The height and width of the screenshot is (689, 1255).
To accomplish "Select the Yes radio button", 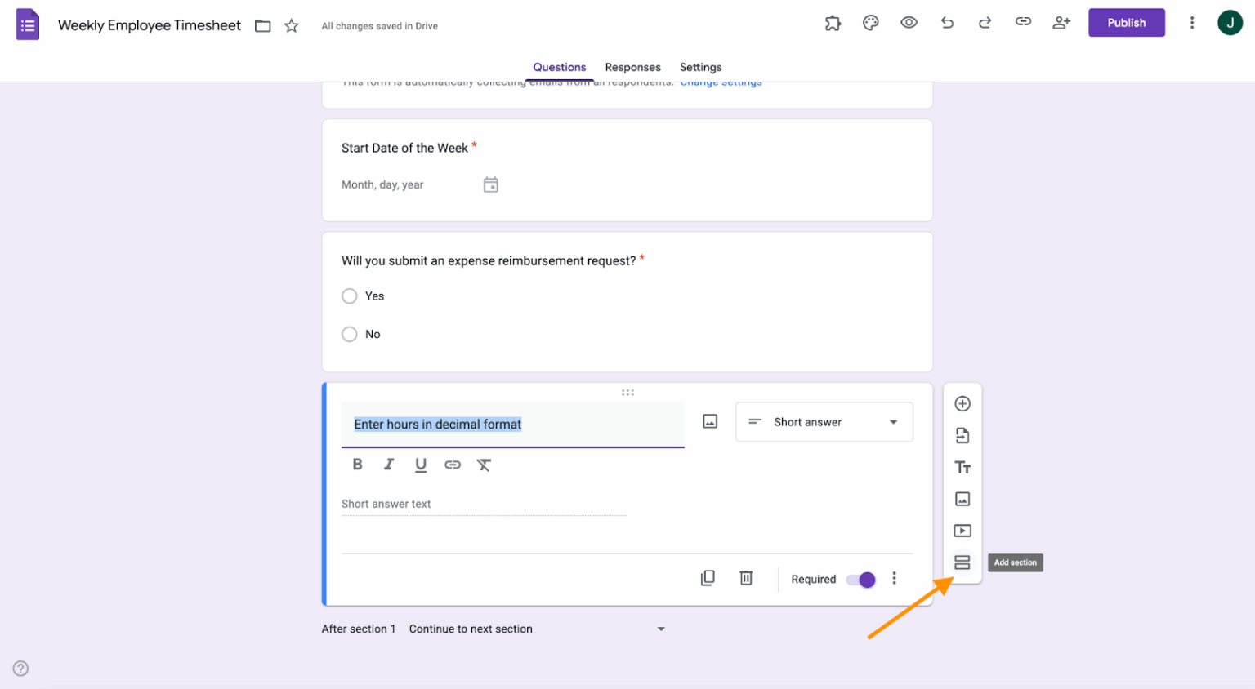I will point(349,296).
